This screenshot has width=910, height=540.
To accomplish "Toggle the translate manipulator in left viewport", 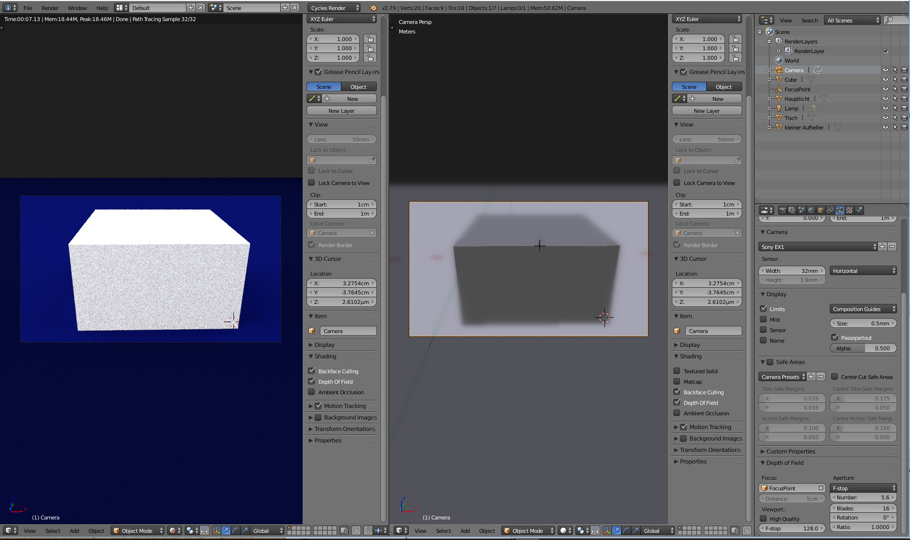I will pyautogui.click(x=226, y=530).
